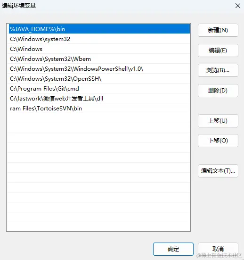Select the WindowsPowerShell\v1.0\ path entry
Screen dimensions: 244x260
(99, 69)
